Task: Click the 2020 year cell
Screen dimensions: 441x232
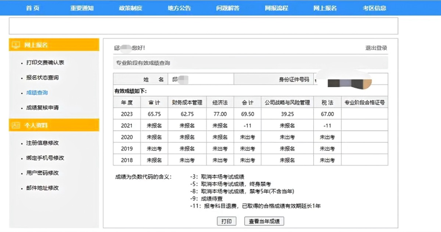Action: (127, 137)
